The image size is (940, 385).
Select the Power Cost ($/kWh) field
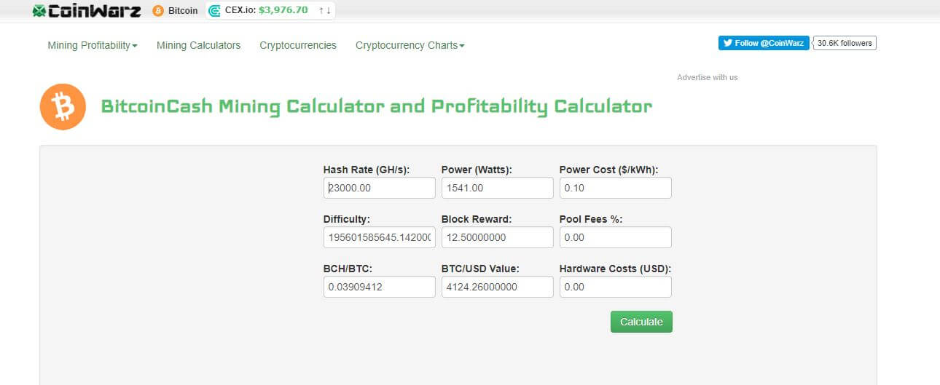616,188
